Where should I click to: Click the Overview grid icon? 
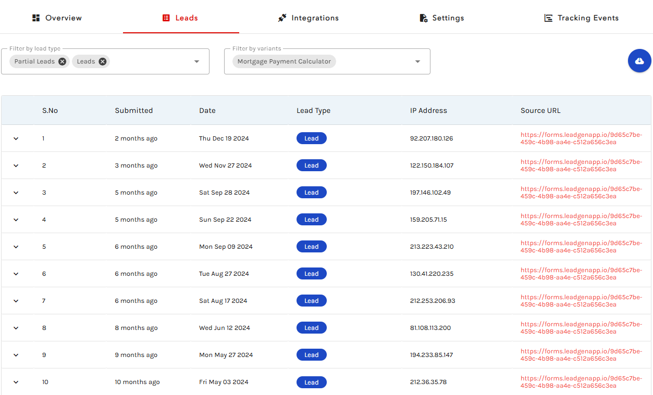pos(35,17)
